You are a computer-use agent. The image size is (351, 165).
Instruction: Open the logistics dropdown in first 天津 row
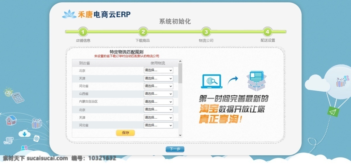coord(158,78)
